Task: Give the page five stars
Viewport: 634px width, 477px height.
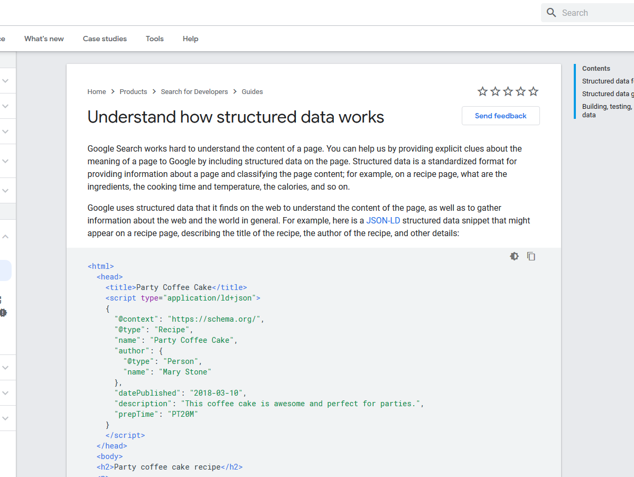Action: 533,91
